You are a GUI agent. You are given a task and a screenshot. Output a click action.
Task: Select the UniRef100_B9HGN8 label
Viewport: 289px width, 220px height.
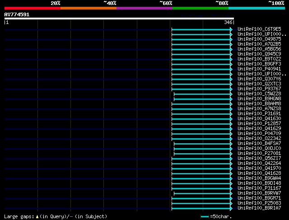click(259, 99)
